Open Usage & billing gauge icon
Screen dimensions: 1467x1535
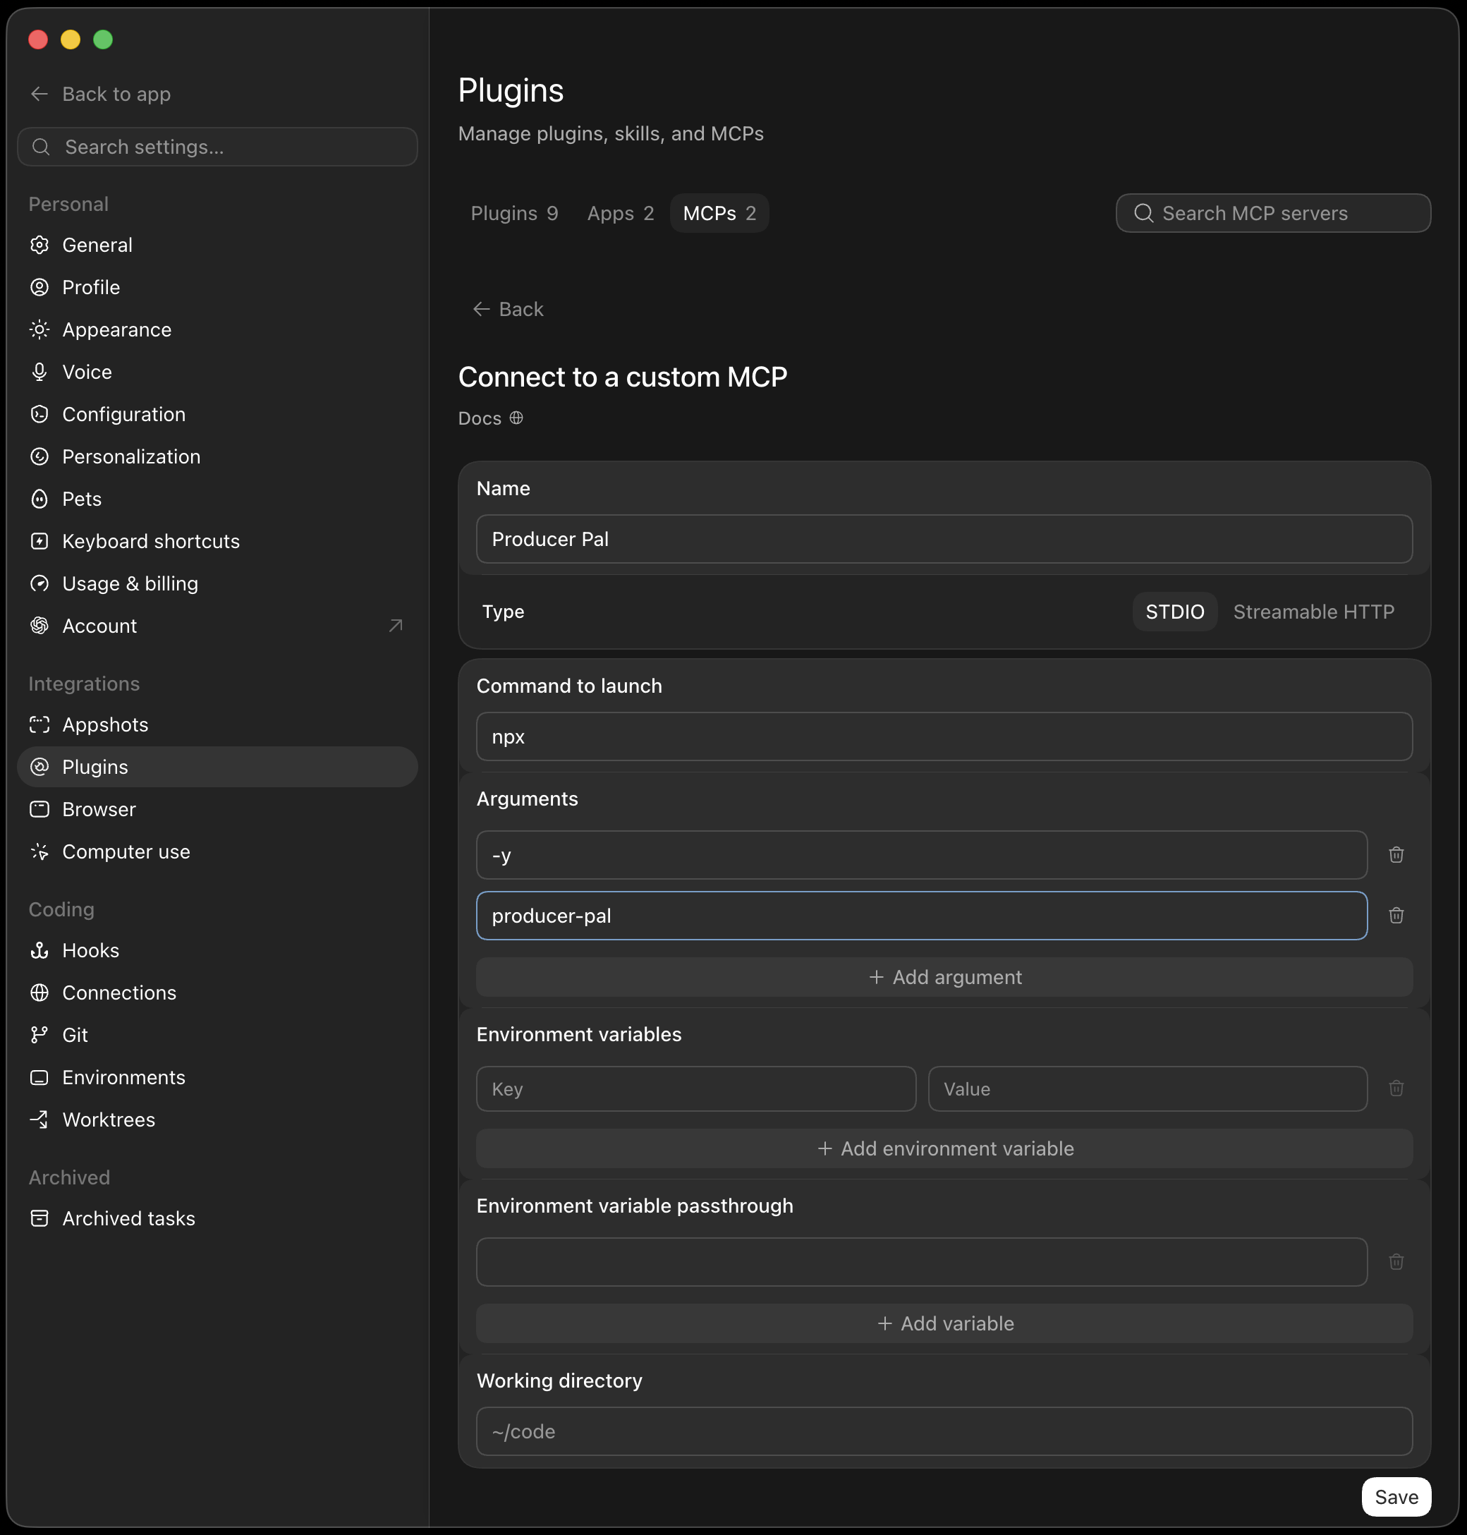(39, 583)
